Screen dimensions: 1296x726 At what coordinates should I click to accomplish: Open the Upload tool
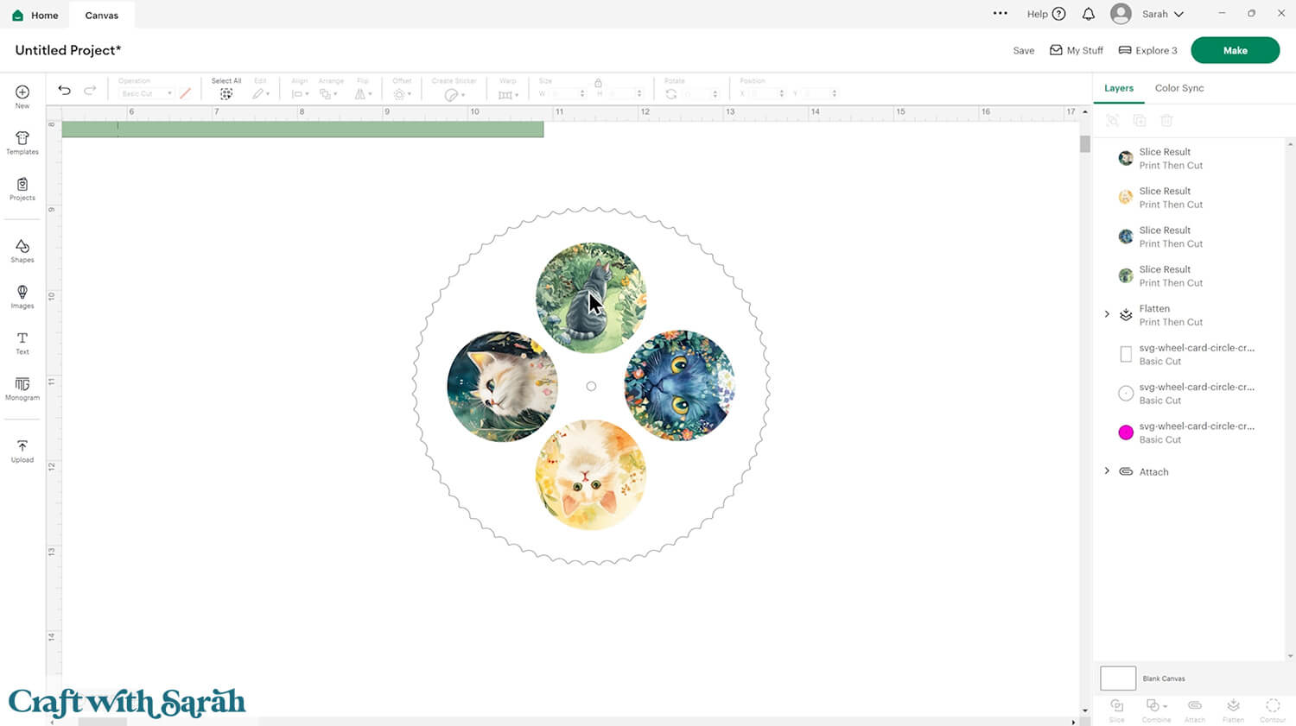22,451
